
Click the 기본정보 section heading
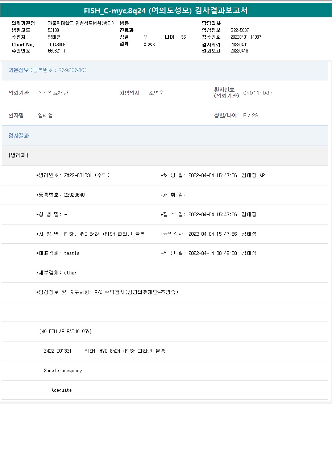click(x=47, y=70)
